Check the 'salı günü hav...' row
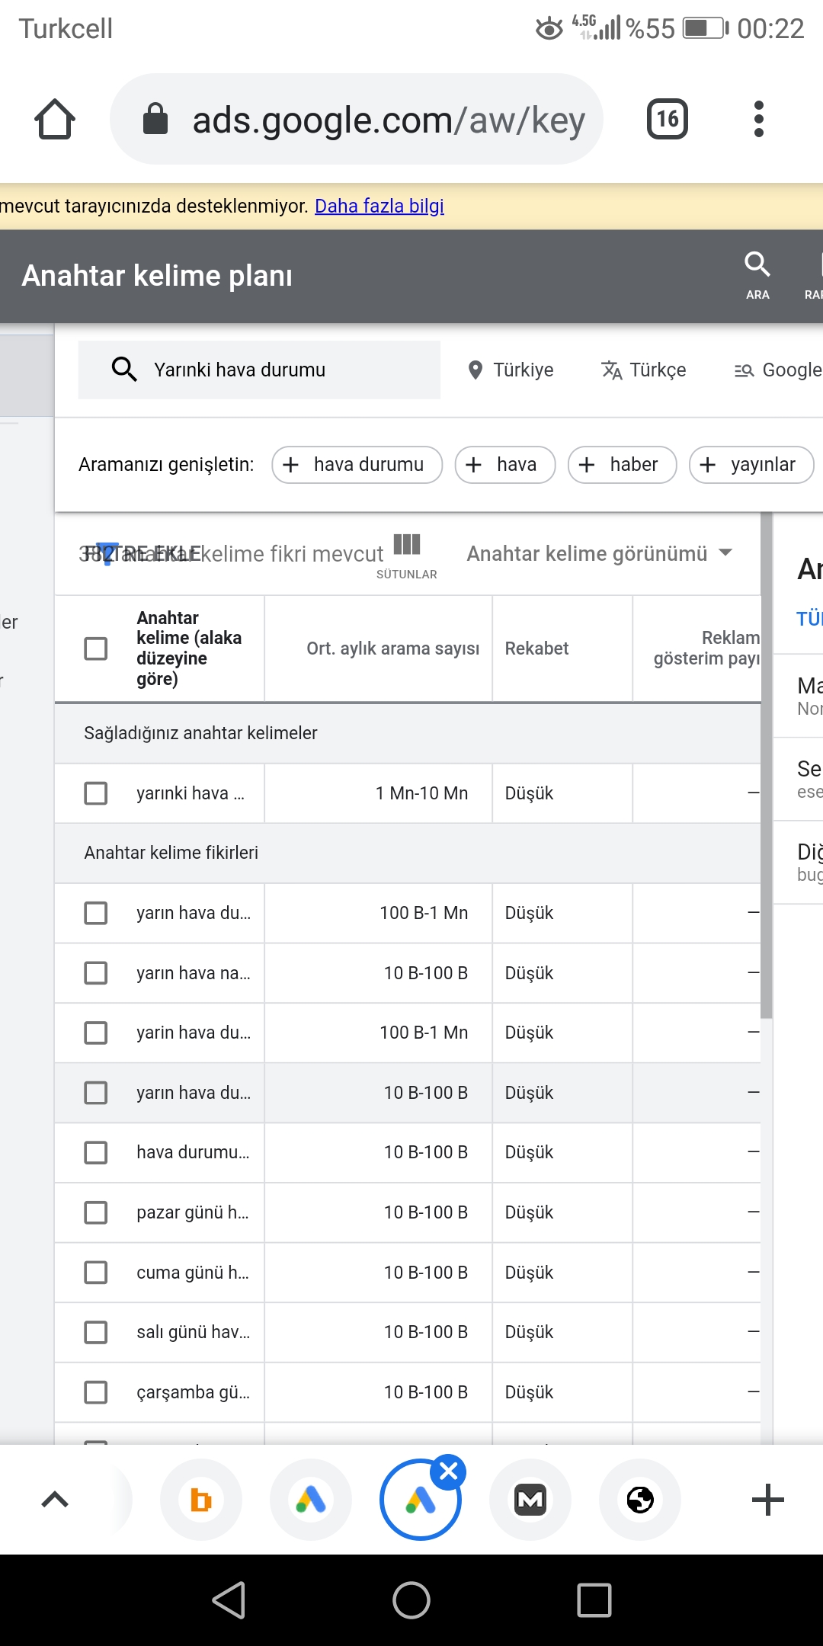The image size is (823, 1646). (96, 1332)
